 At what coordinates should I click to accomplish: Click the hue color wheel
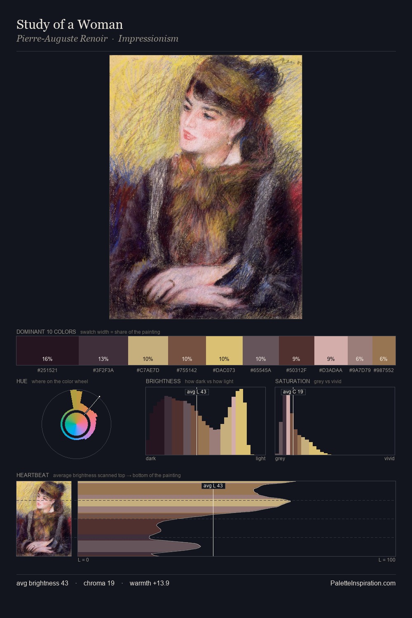tap(76, 424)
